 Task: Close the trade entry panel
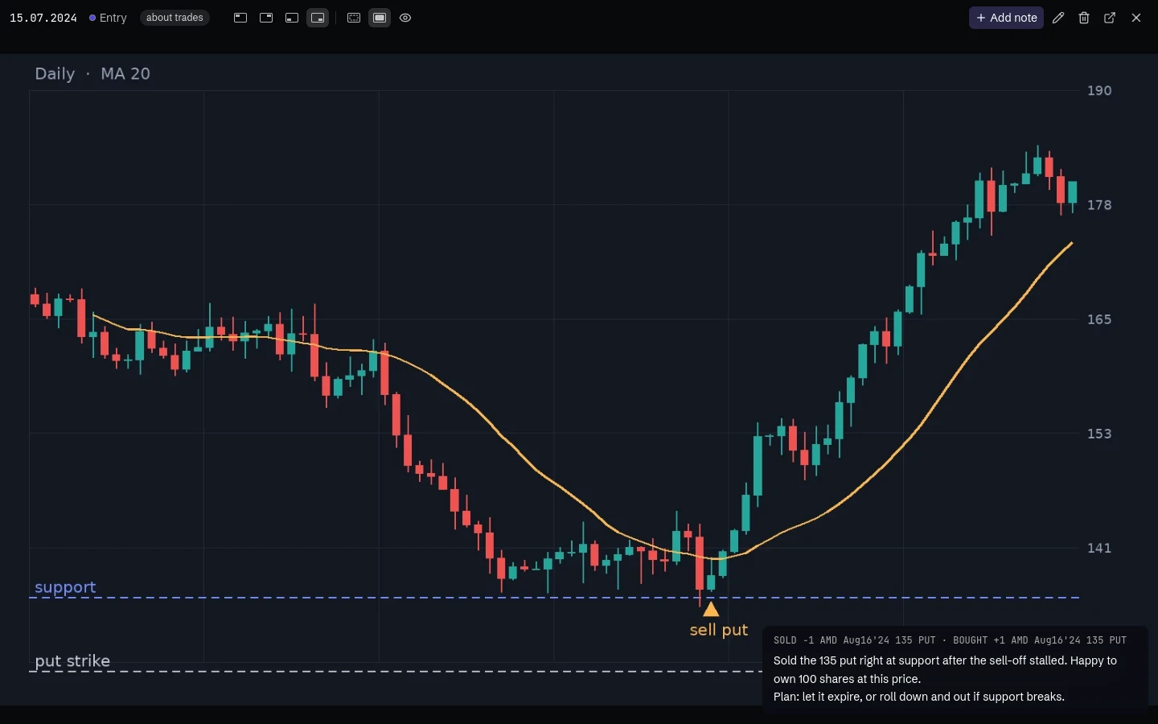[1136, 18]
